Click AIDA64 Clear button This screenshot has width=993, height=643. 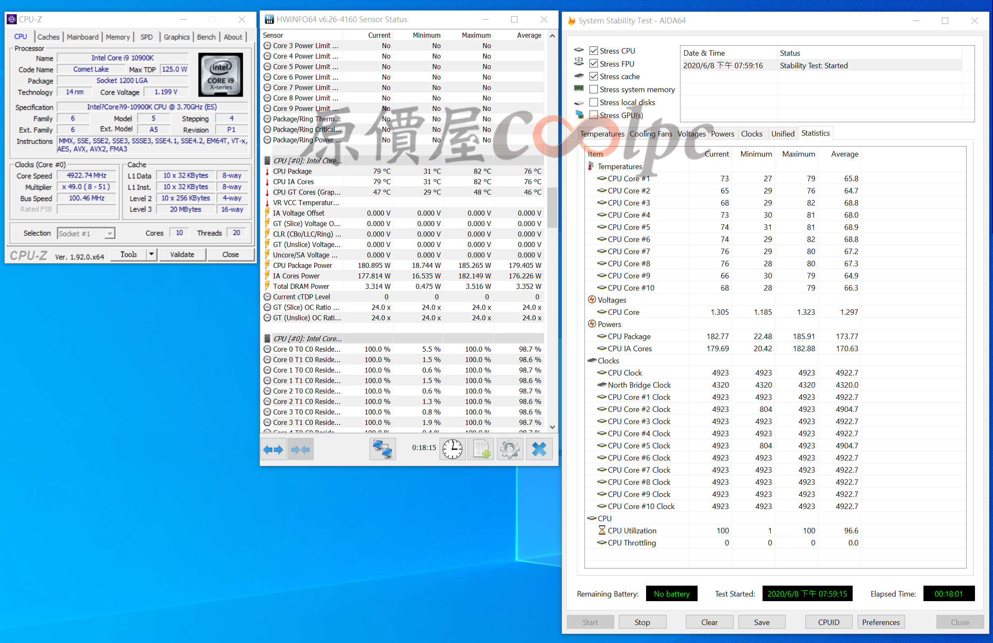[x=709, y=622]
